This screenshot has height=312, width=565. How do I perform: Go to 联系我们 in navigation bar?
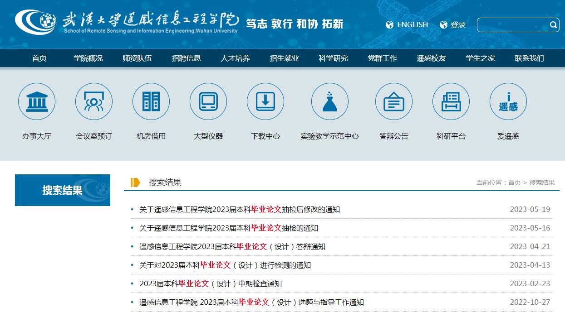529,58
